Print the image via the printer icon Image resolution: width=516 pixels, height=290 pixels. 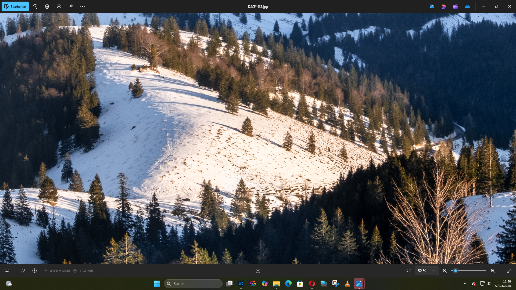tap(59, 6)
